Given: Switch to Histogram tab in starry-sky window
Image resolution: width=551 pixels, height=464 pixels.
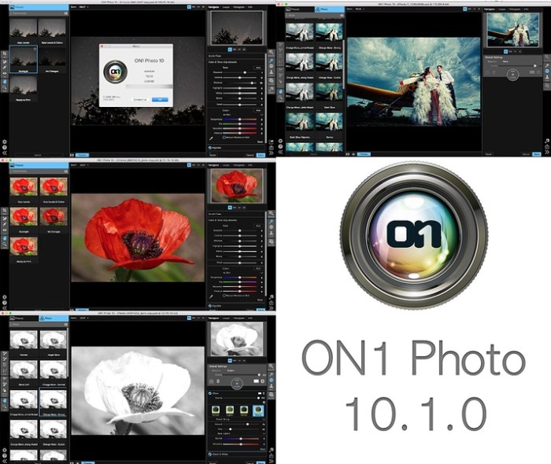Looking at the screenshot, I should point(239,7).
